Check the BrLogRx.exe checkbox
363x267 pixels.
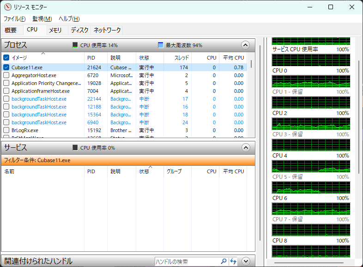[6, 130]
